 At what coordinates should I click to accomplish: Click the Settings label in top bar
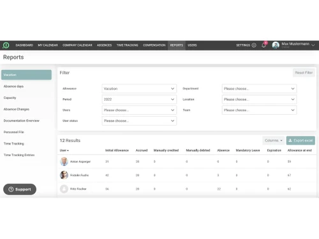coord(243,45)
